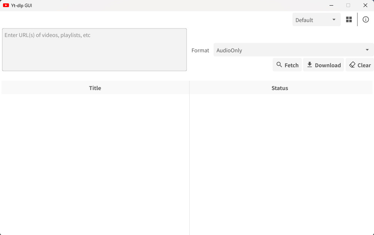Click the Format label text
The image size is (374, 235).
pos(200,50)
